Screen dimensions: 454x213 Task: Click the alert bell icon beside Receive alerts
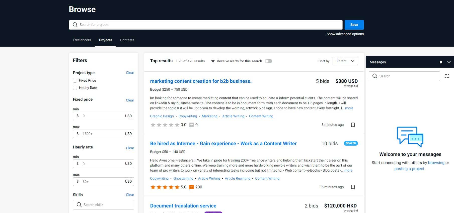pos(213,61)
